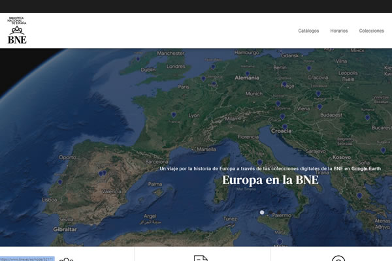Open the BNE logo homepage link
The height and width of the screenshot is (261, 392).
pos(17,31)
